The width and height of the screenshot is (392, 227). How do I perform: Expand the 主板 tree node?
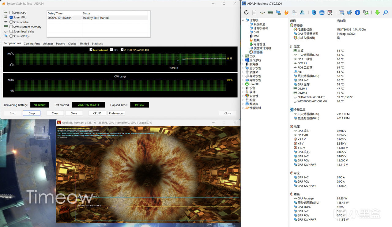[243, 56]
